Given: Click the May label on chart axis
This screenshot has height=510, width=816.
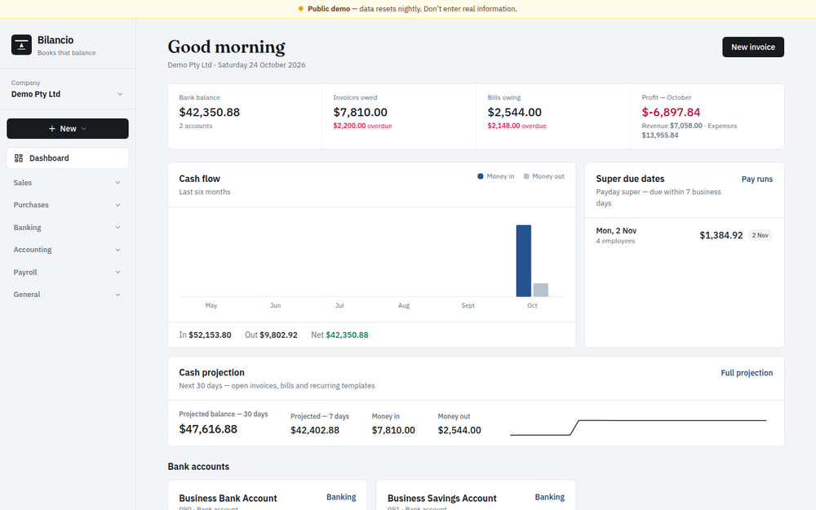Looking at the screenshot, I should tap(211, 305).
